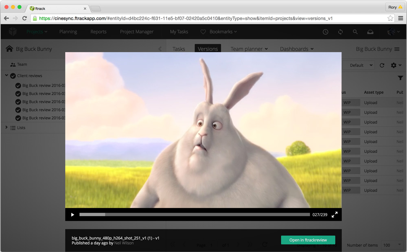Expand the Lists tree node
The height and width of the screenshot is (252, 407).
click(x=7, y=127)
